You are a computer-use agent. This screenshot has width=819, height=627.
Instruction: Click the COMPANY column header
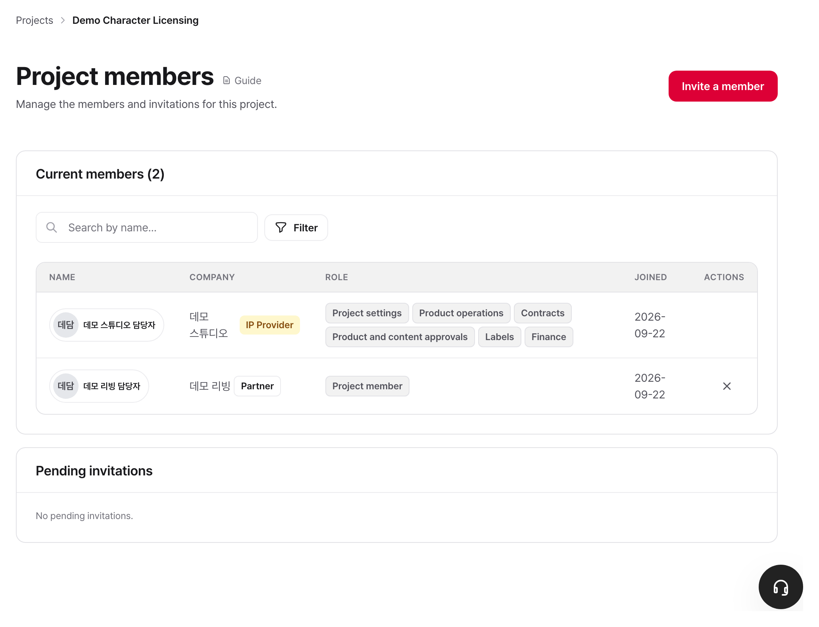tap(212, 277)
